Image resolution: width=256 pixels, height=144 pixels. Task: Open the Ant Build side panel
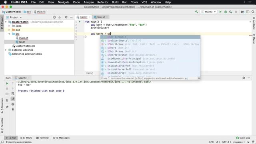point(254,23)
